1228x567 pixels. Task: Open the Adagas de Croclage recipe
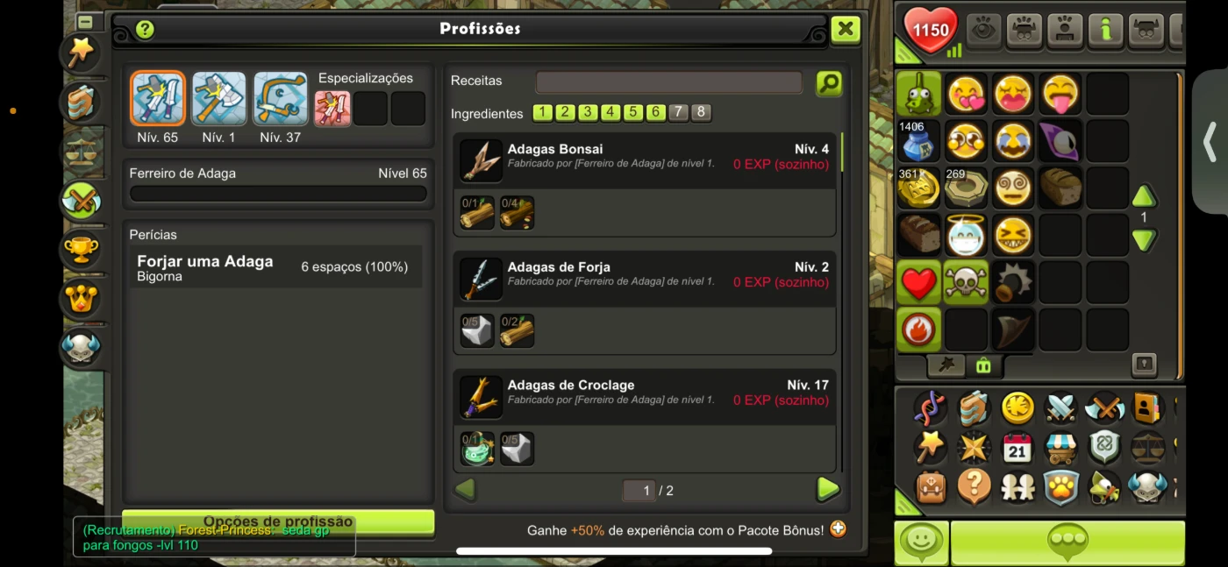(645, 396)
